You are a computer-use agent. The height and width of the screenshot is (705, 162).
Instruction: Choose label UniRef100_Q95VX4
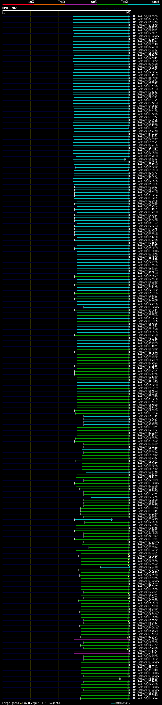(x=145, y=698)
